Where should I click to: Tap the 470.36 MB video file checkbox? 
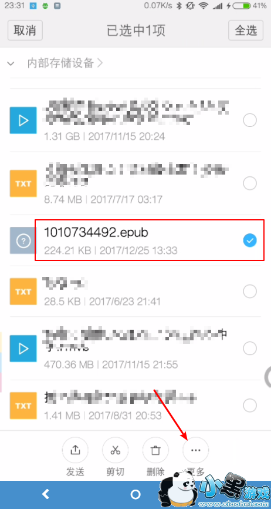tap(250, 349)
